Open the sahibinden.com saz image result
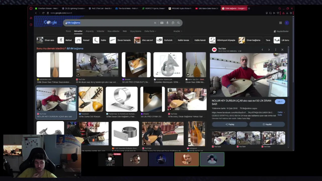322x181 pixels. (55, 65)
